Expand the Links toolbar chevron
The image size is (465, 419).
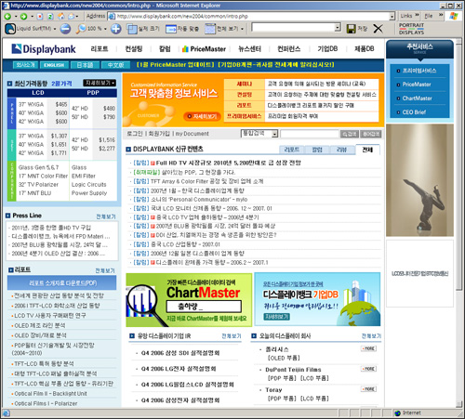pos(417,15)
